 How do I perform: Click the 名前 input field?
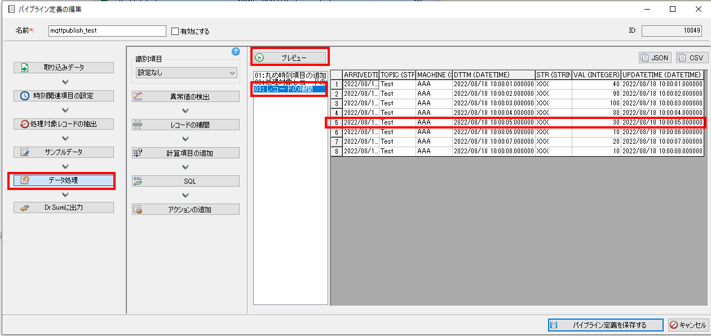coord(107,30)
